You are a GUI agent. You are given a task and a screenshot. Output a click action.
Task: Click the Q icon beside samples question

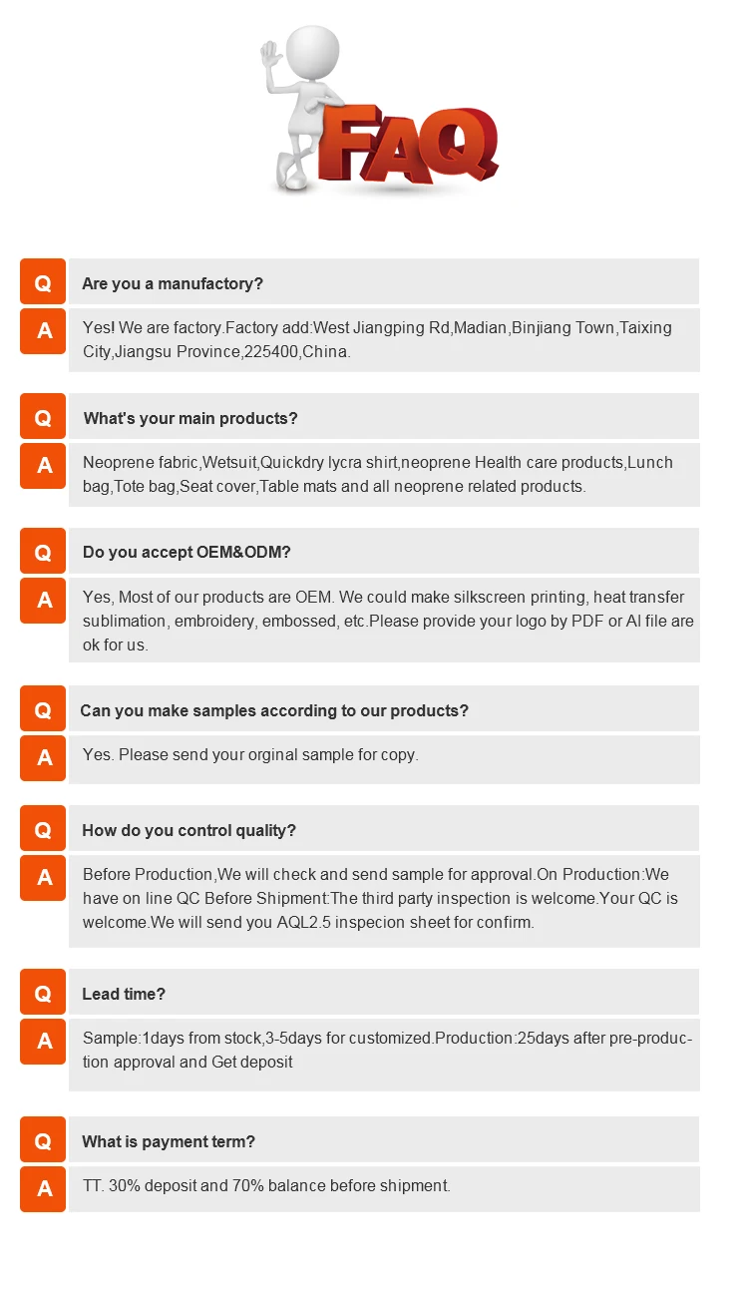[x=43, y=709]
